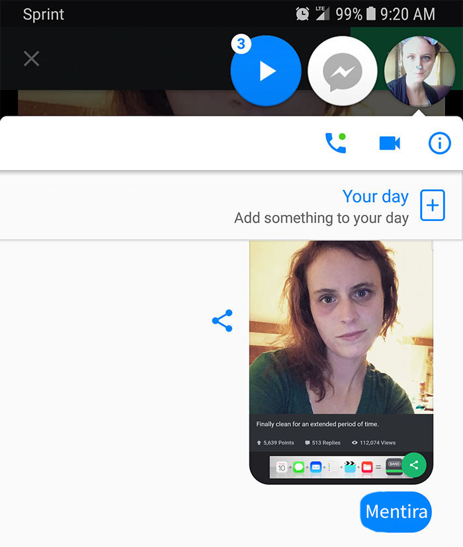Tap the red folder icon in image strip
Viewport: 463px width, 547px height.
coord(367,467)
